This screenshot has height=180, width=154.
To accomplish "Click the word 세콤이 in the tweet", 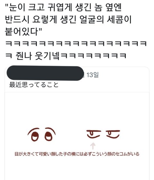I will point(119,19).
